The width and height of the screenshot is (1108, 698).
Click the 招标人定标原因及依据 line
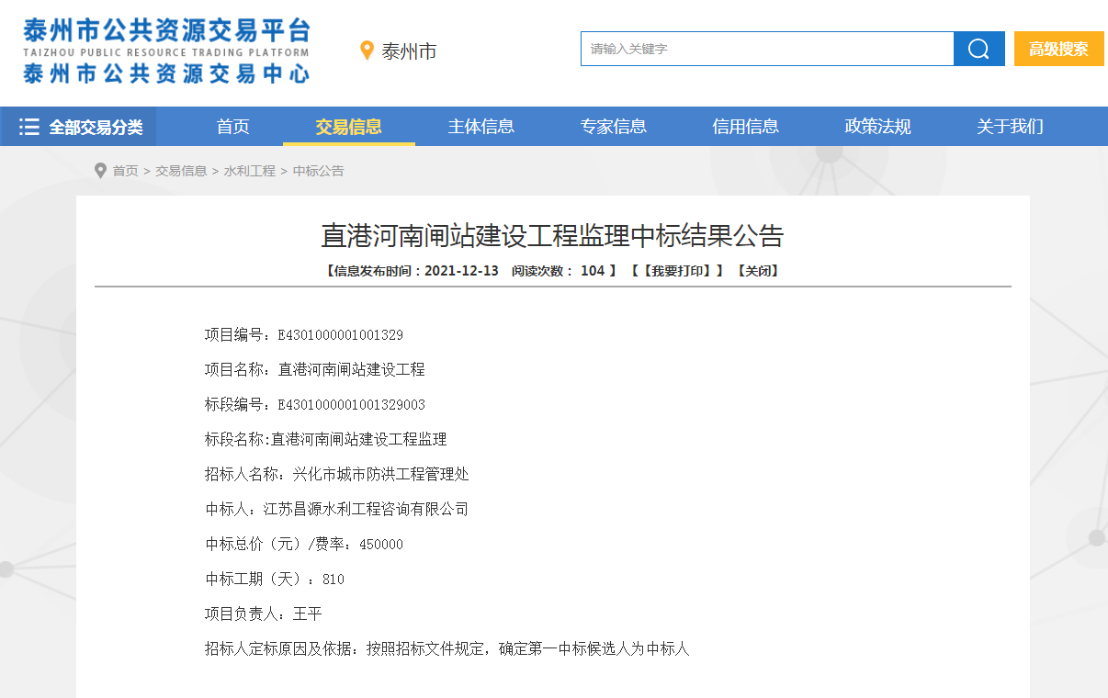tap(447, 649)
